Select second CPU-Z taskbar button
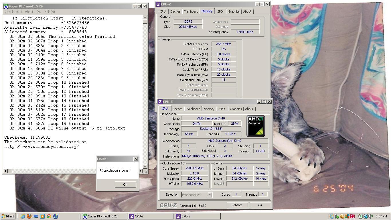The height and width of the screenshot is (220, 391). pyautogui.click(x=198, y=216)
